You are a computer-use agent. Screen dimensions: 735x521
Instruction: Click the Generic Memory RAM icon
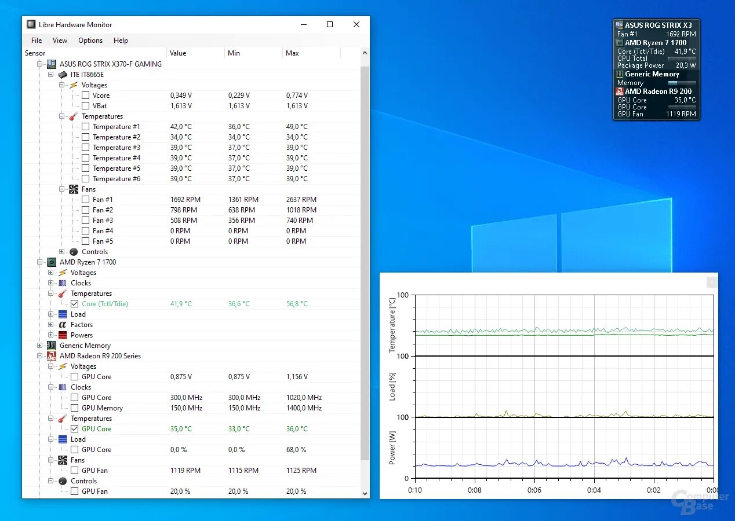click(x=52, y=346)
